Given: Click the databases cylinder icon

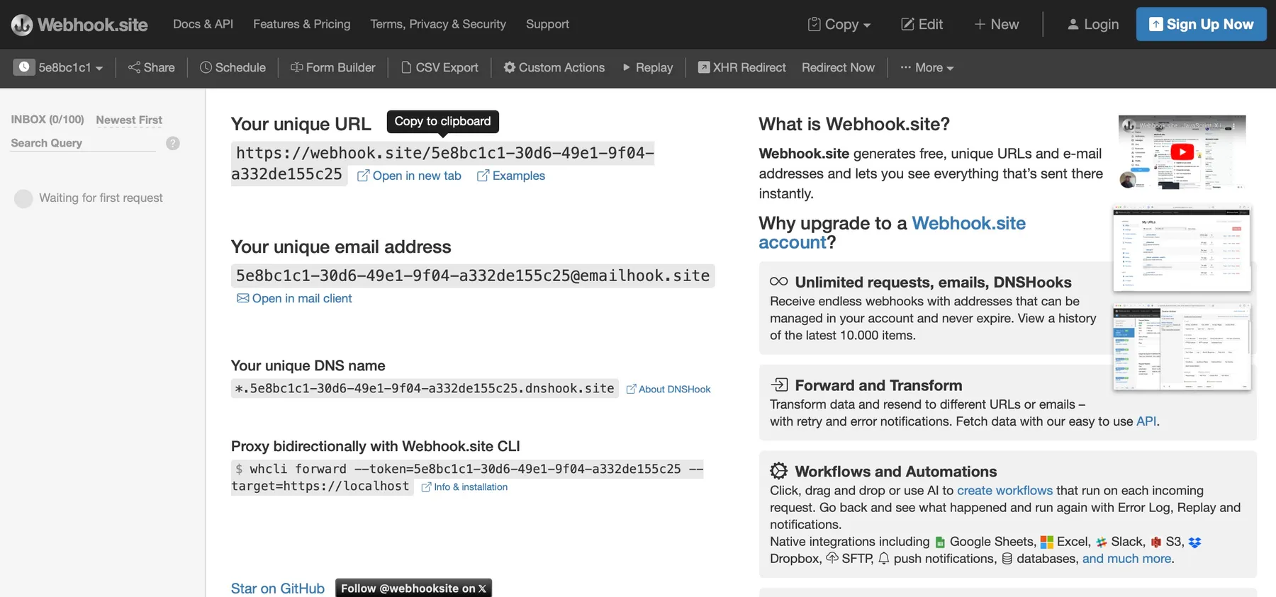Looking at the screenshot, I should tap(1007, 559).
